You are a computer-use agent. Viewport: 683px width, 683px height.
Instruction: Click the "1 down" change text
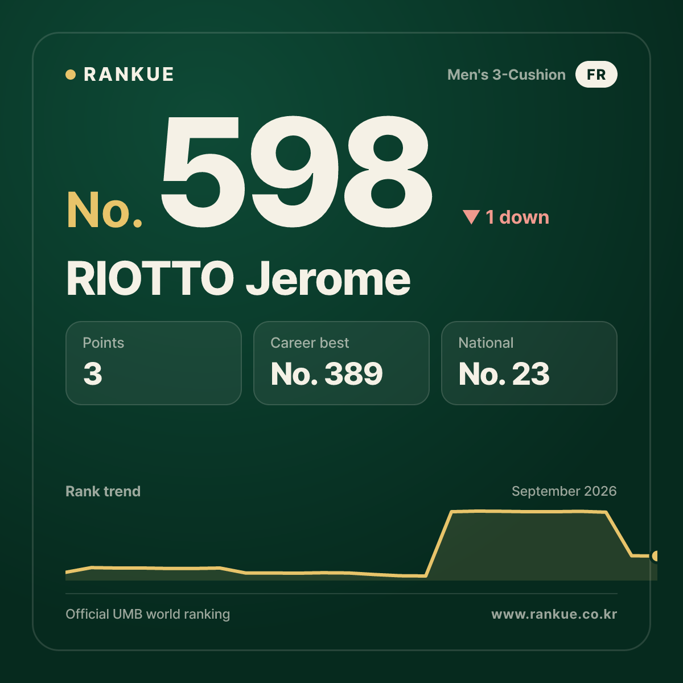(x=517, y=217)
